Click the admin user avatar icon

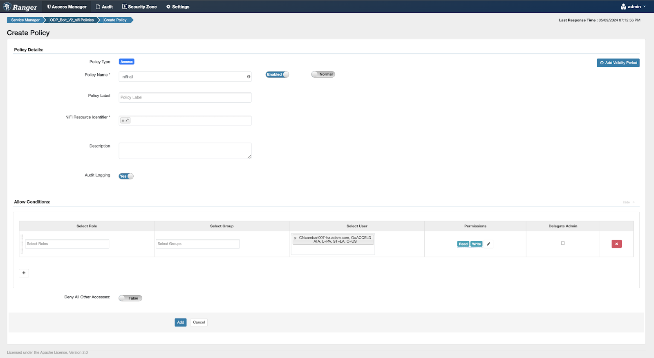click(x=623, y=7)
